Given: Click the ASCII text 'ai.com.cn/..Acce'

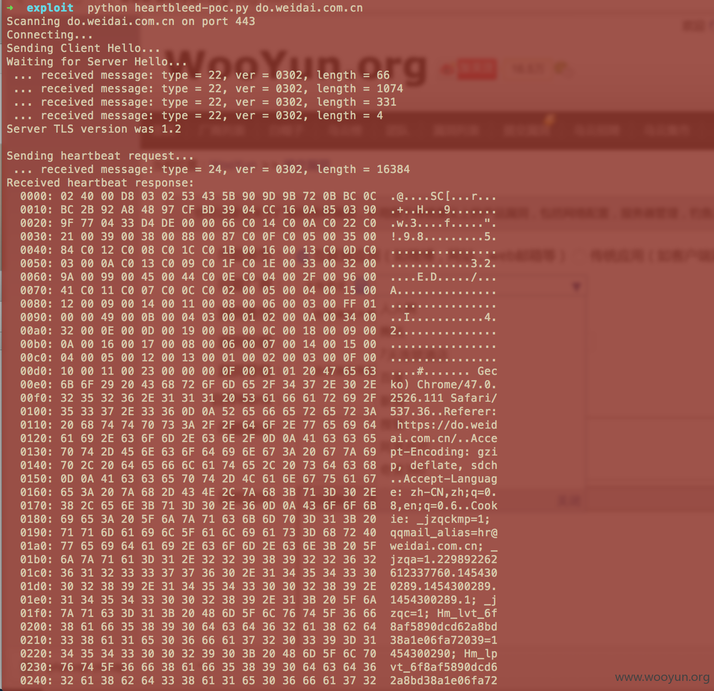Looking at the screenshot, I should [443, 438].
